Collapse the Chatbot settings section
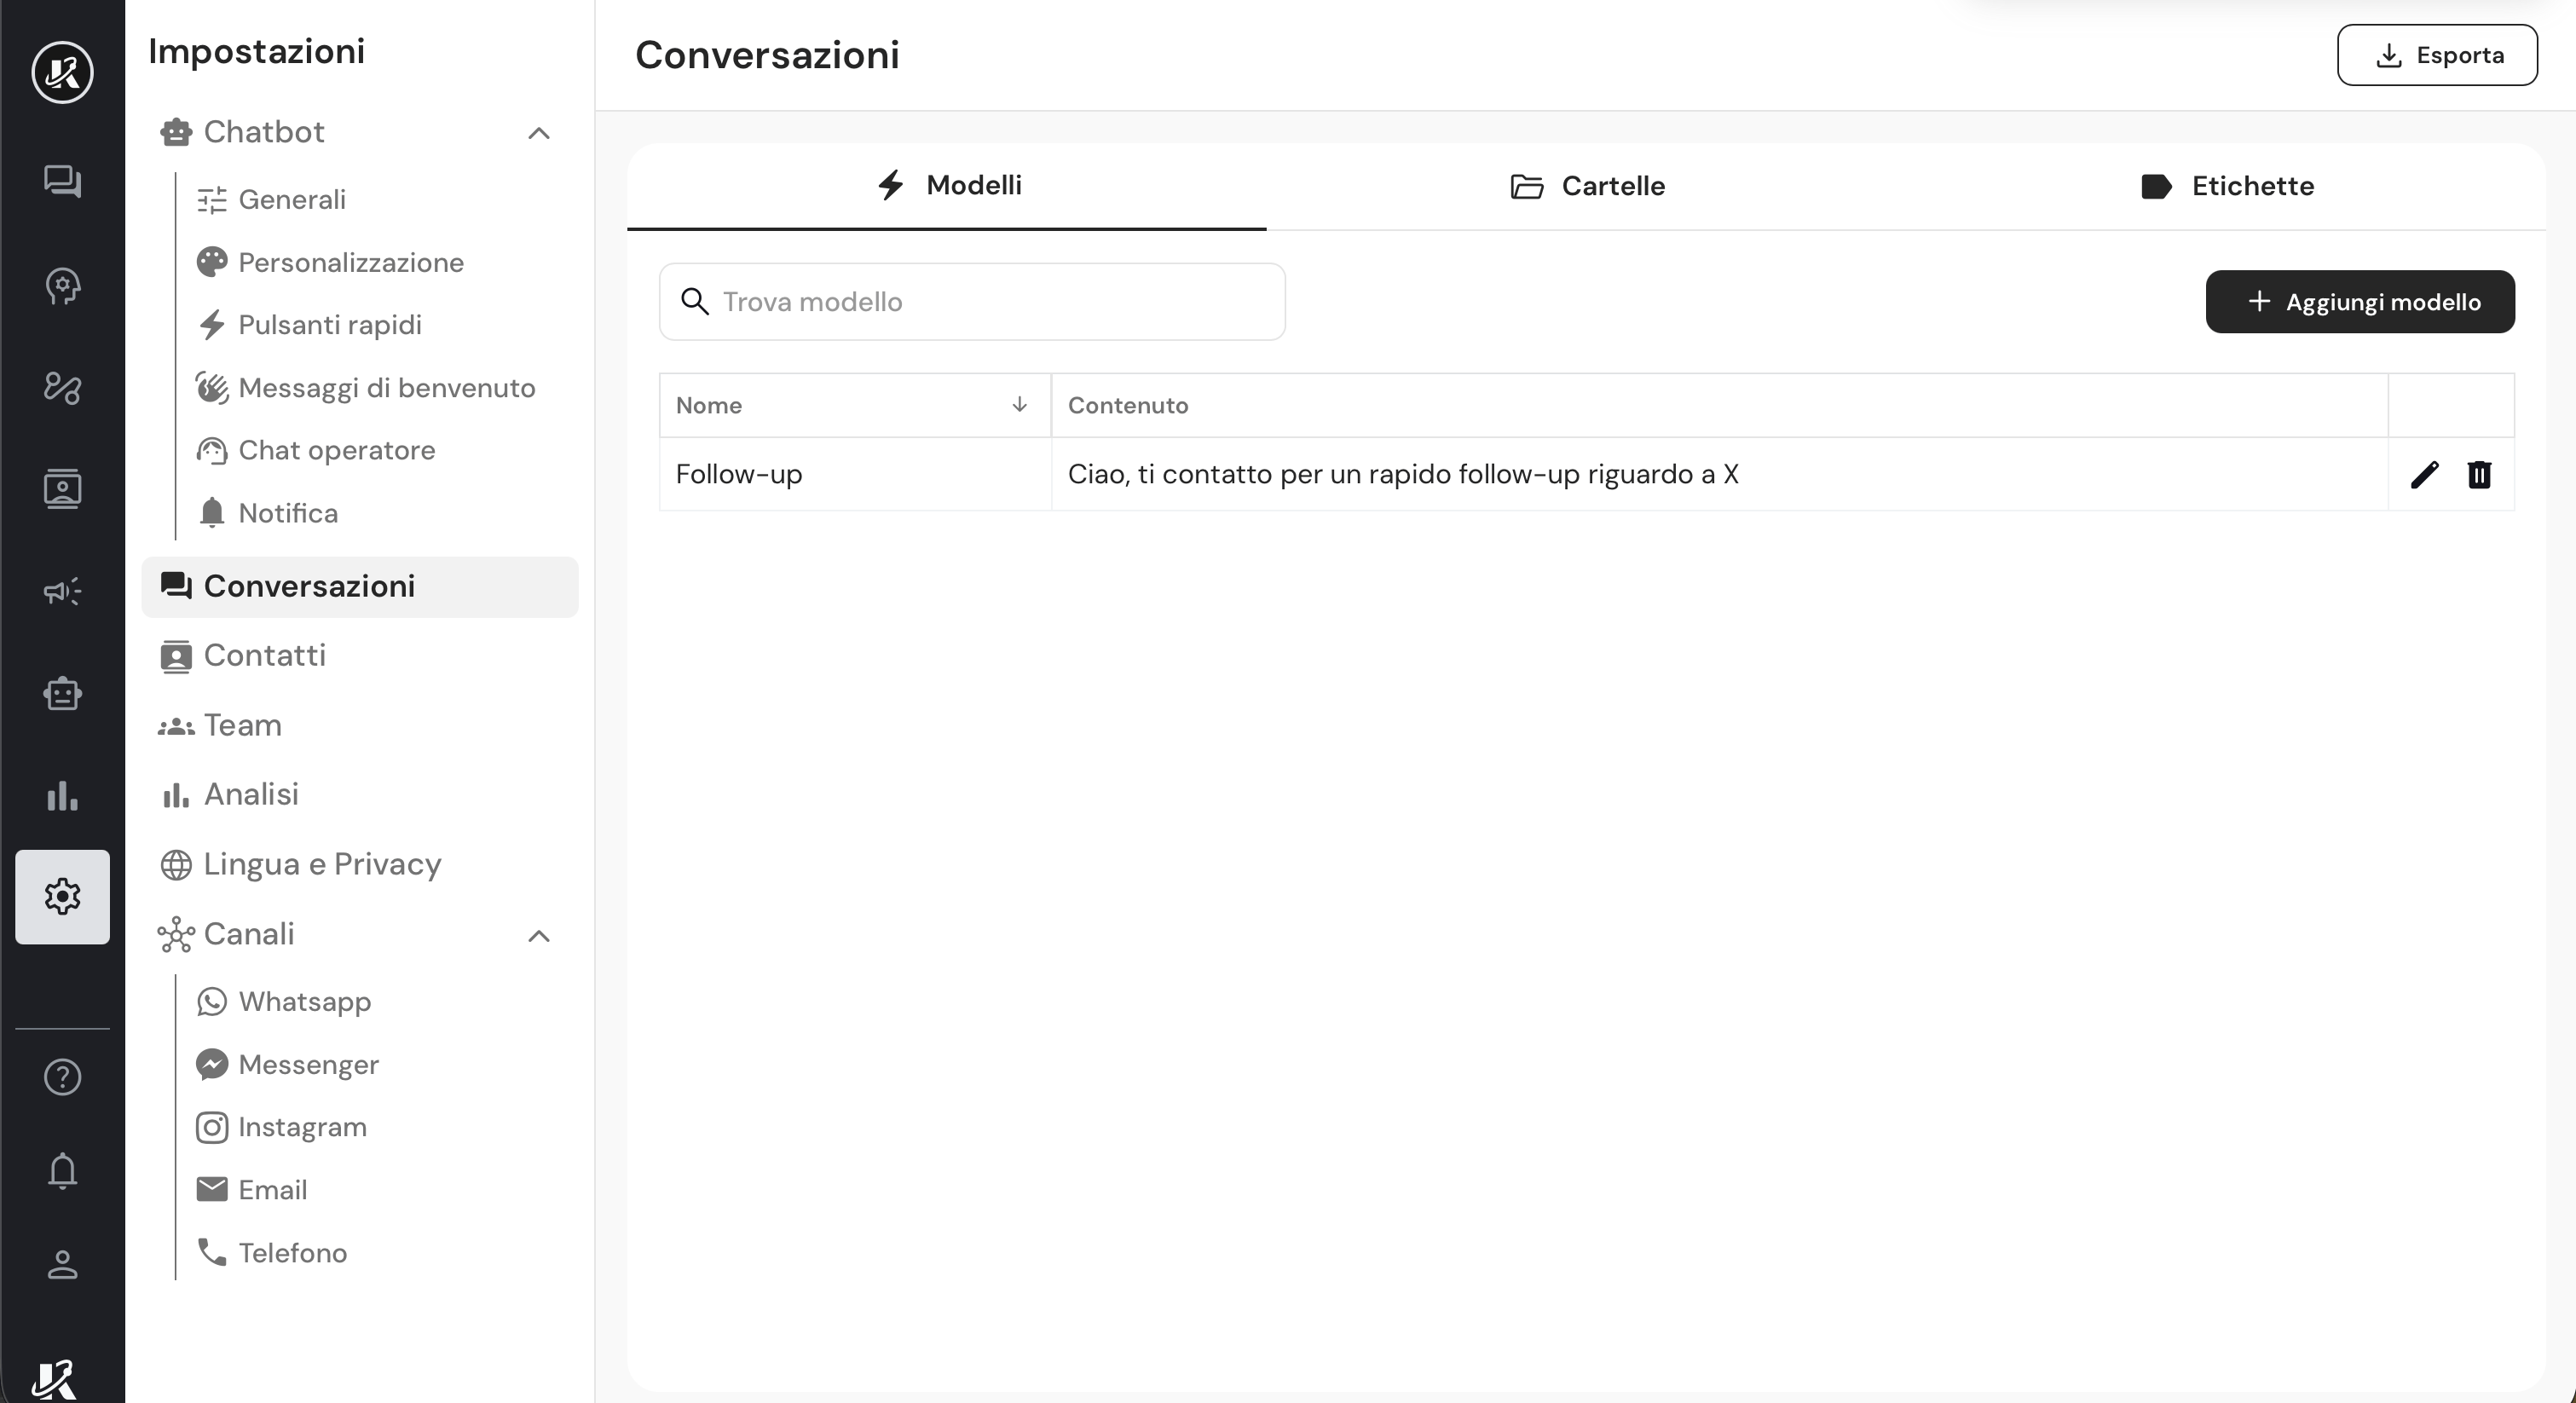 [539, 133]
